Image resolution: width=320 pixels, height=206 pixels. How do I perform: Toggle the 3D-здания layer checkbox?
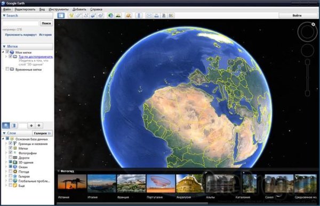point(11,162)
